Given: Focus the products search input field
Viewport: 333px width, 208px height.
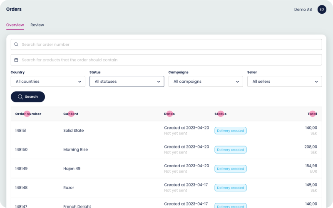Looking at the screenshot, I should coord(166,60).
